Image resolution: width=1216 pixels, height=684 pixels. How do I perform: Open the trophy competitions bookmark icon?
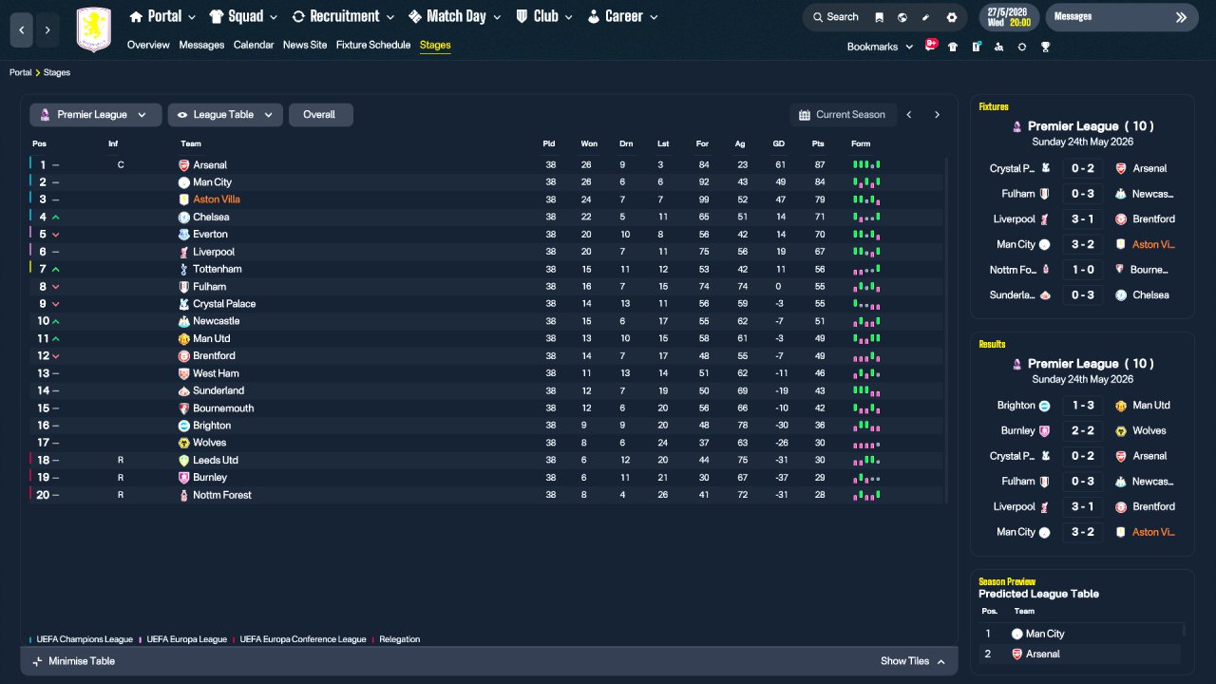point(1045,47)
